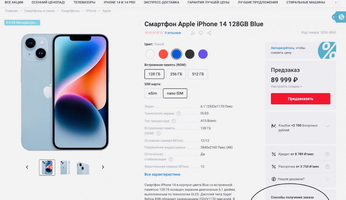The image size is (346, 200).
Task: Expand Нашли дешевле? arrow
Action: coord(328,179)
